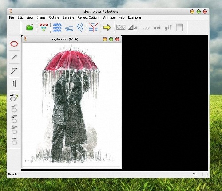Open the Animate menu
This screenshot has height=191, width=222.
pyautogui.click(x=109, y=18)
